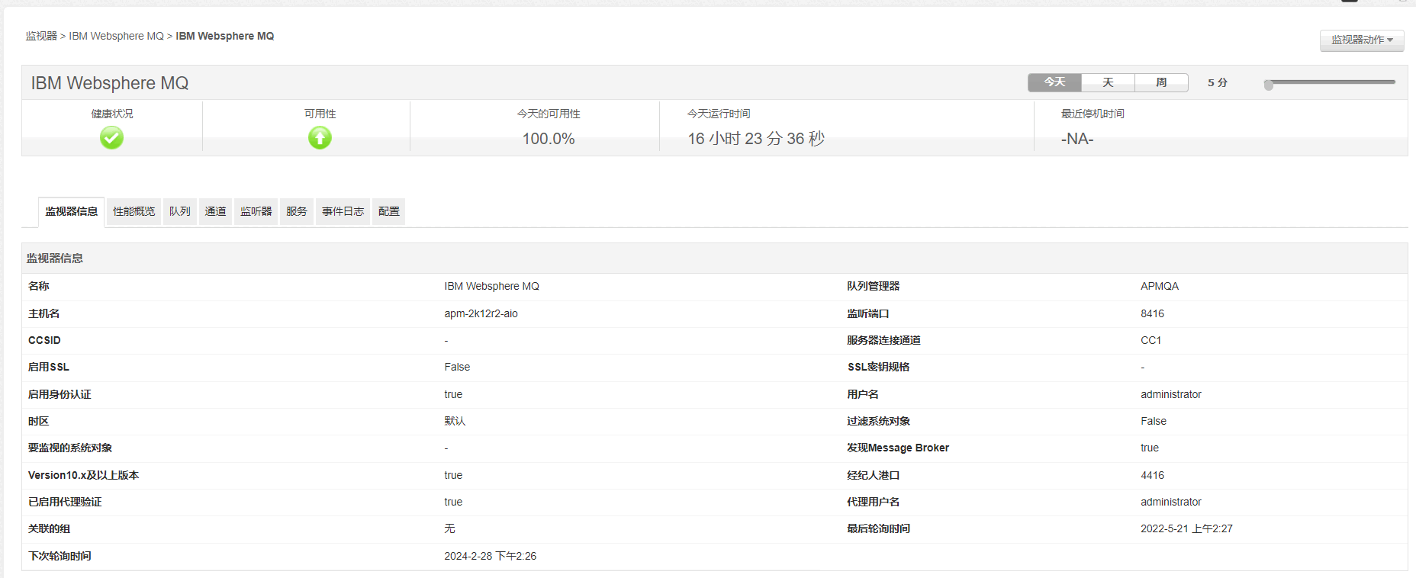Switch time range to 周

point(1161,82)
